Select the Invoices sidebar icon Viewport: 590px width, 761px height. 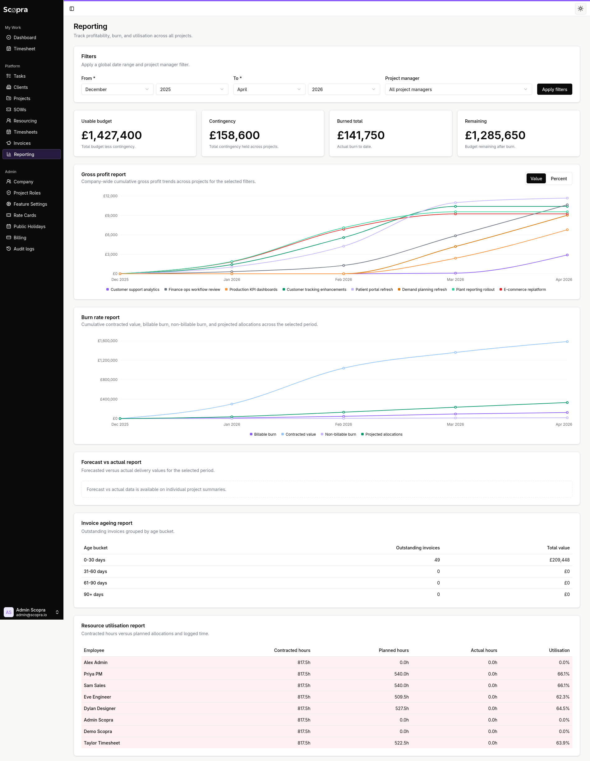tap(9, 143)
